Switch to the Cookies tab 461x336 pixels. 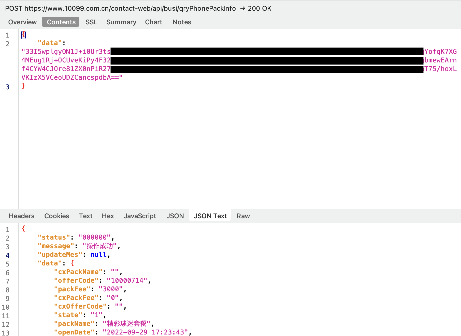(x=56, y=216)
